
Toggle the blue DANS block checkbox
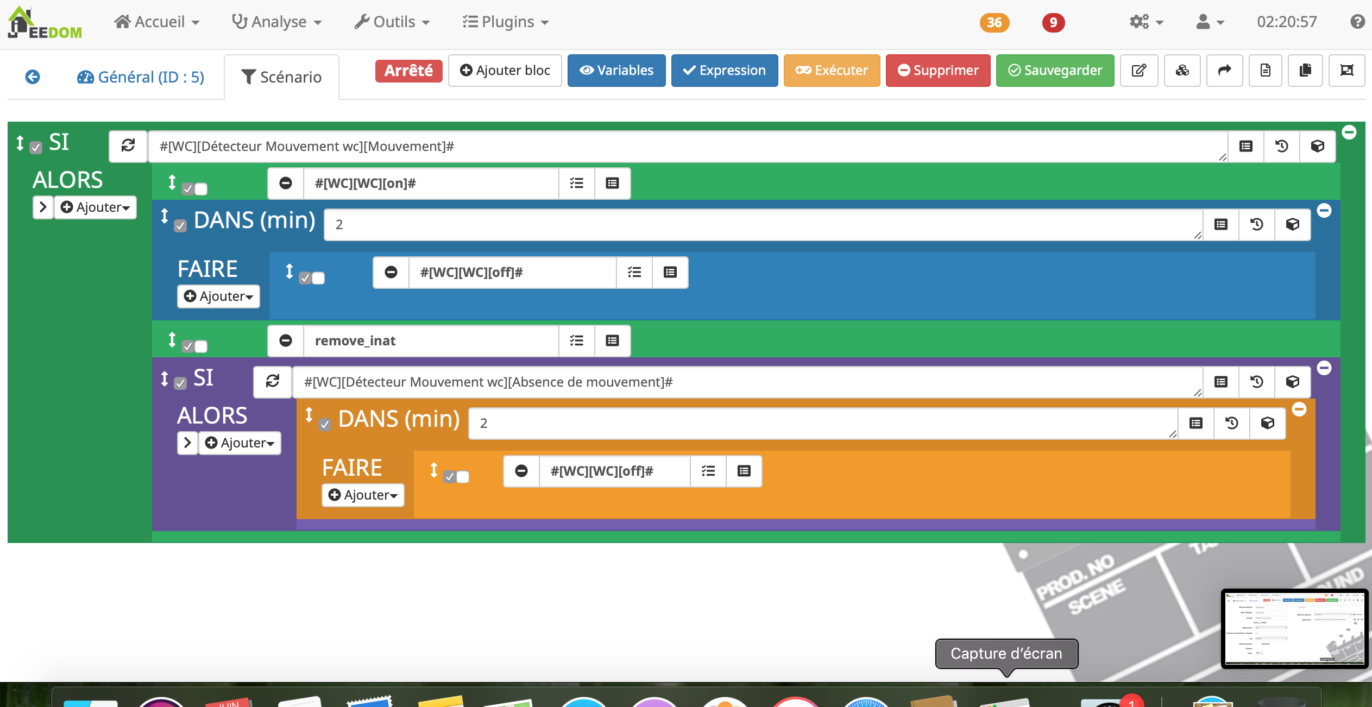point(180,226)
